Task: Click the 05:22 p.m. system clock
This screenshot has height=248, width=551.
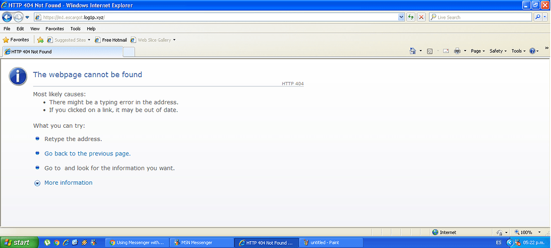Action: tap(534, 242)
